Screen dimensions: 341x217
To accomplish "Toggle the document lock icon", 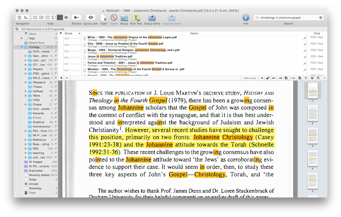I will [x=267, y=78].
